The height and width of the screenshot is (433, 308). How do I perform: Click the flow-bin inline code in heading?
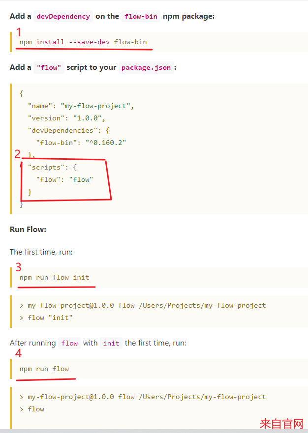pyautogui.click(x=141, y=16)
